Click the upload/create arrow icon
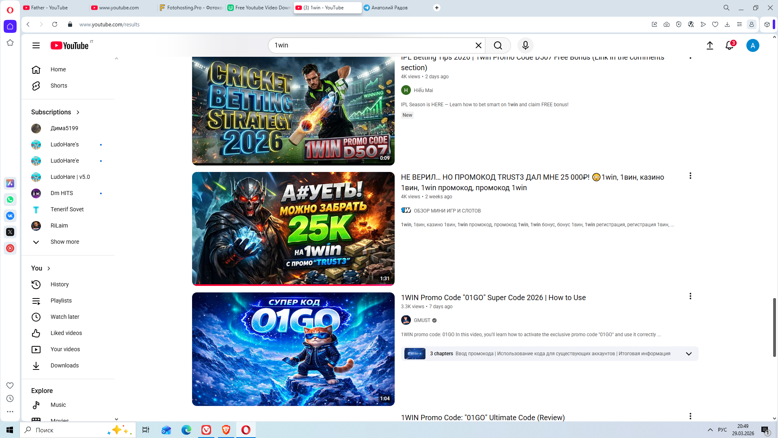778x438 pixels. point(710,45)
